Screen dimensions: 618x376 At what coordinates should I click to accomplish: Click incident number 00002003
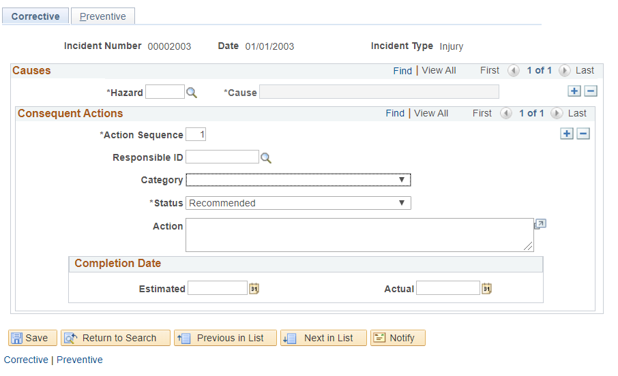coord(169,46)
